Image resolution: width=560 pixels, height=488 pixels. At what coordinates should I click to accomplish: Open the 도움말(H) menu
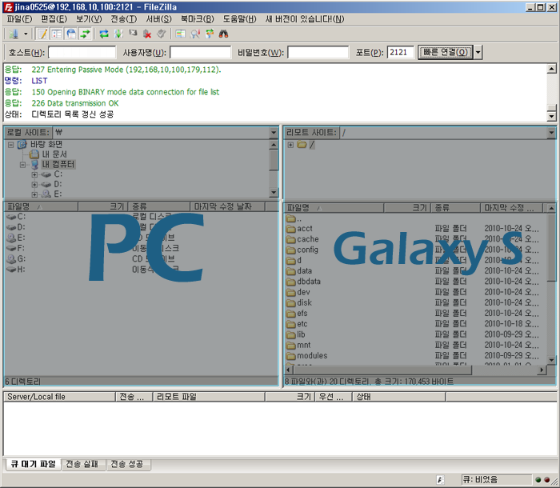(239, 19)
